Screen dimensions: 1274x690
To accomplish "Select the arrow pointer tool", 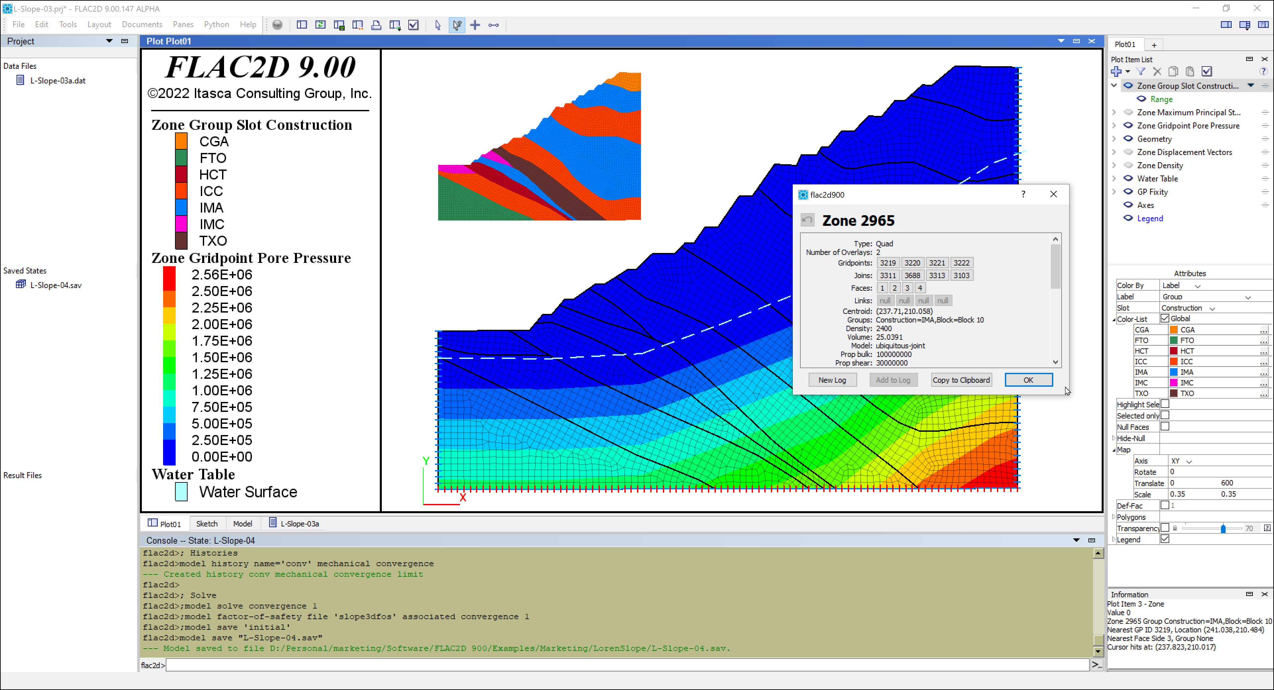I will pos(438,25).
